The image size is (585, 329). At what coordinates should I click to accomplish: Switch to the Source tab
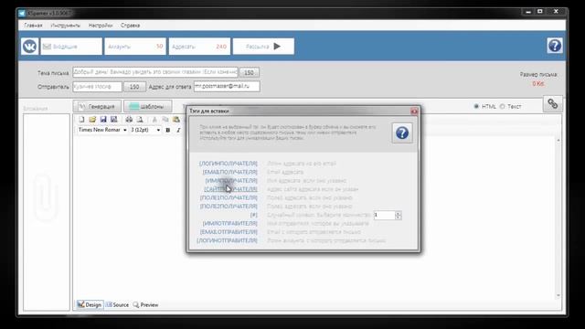pos(117,304)
